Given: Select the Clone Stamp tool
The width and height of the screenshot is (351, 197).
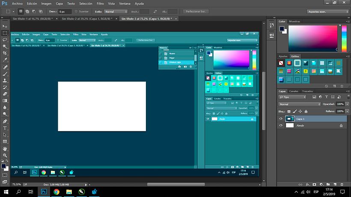Looking at the screenshot, I should [5, 80].
